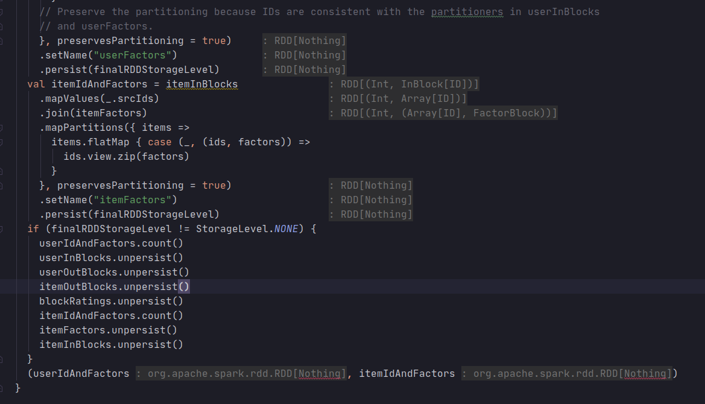Click the "blockRatings.unpersist()" statement
The height and width of the screenshot is (404, 705).
point(111,301)
